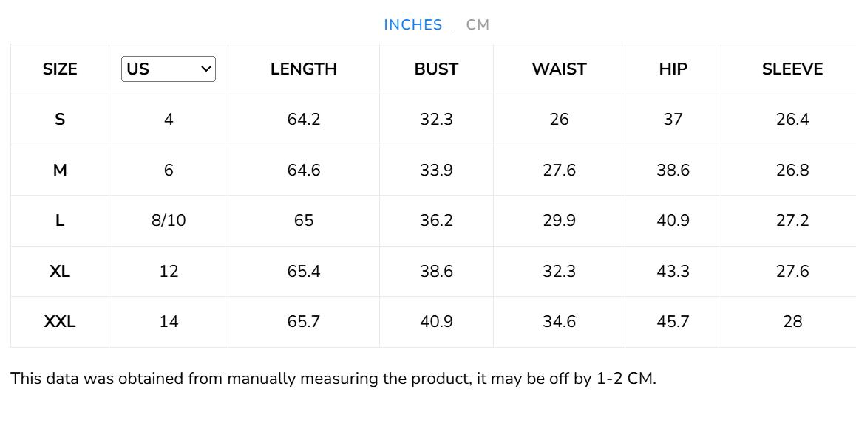The image size is (856, 423).
Task: Switch measurements to INCHES
Action: pyautogui.click(x=412, y=24)
